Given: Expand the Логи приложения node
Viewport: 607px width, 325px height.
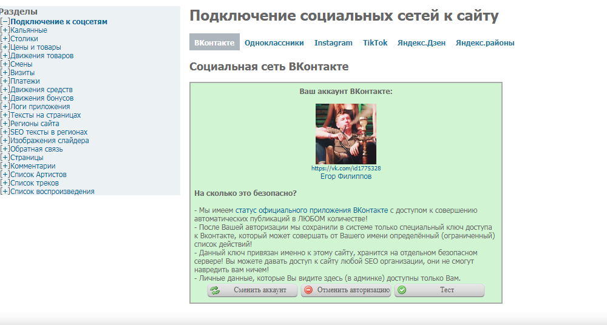Looking at the screenshot, I should (5, 107).
